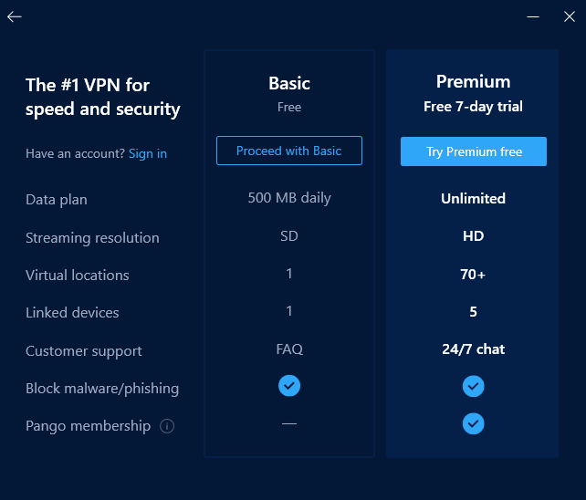The width and height of the screenshot is (586, 500).
Task: Click Basic column's malware/phishing checkmark
Action: [289, 386]
